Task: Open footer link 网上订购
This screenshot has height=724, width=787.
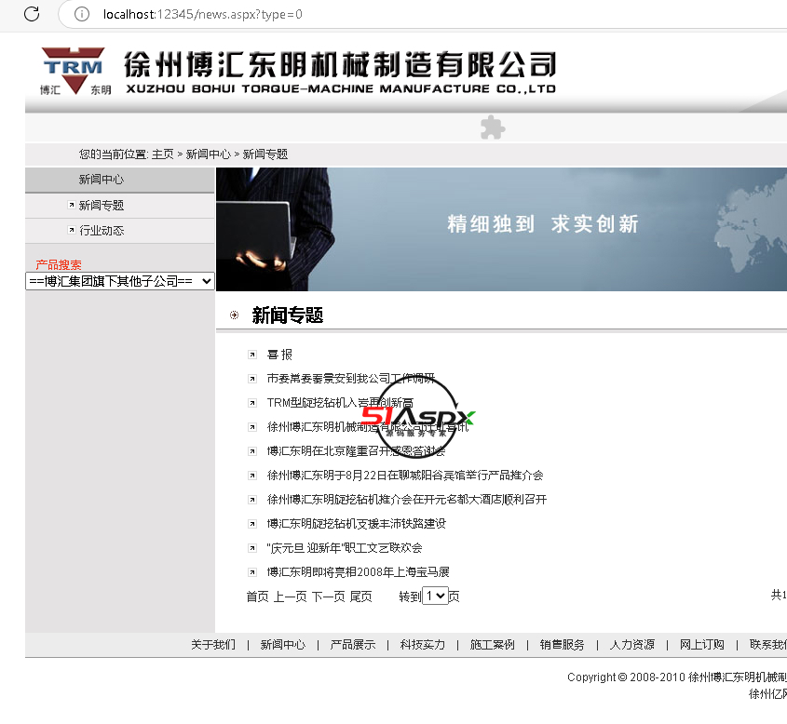Action: (x=701, y=645)
